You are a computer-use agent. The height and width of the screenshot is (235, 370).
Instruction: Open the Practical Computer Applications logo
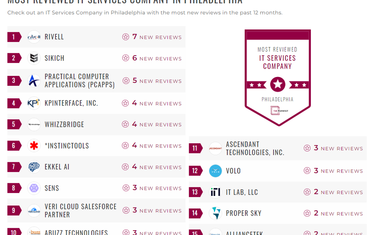coord(34,81)
